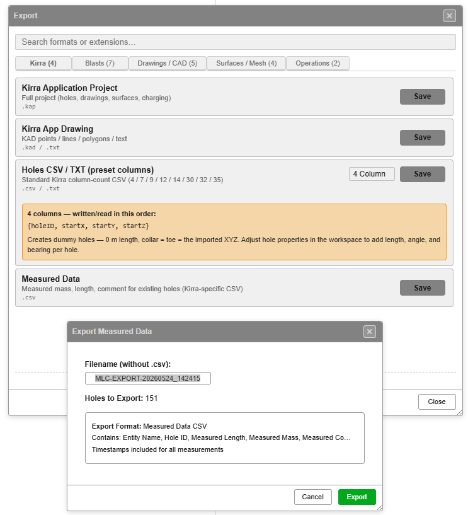
Task: Click the Holes CSV / TXT (preset columns) title
Action: (x=88, y=170)
